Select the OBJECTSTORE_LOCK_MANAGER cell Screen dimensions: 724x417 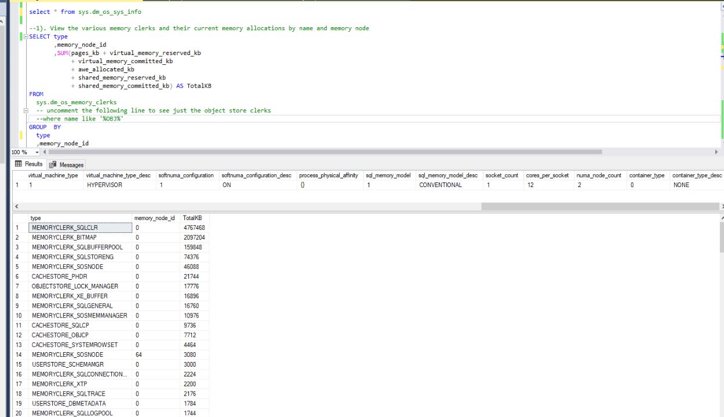(x=79, y=286)
